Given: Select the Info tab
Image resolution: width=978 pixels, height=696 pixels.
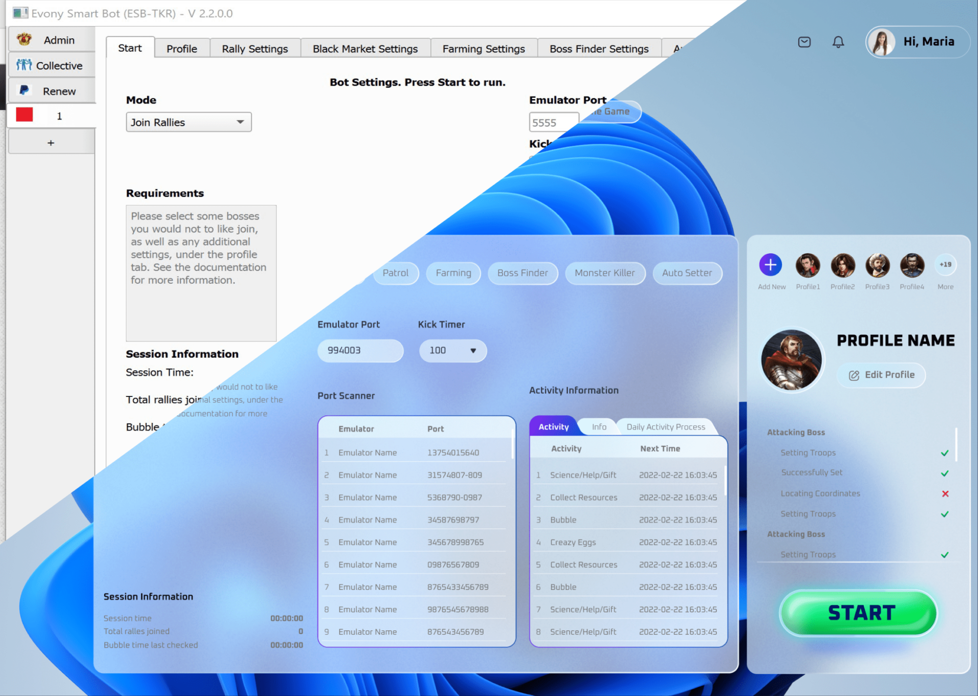Looking at the screenshot, I should click(x=599, y=426).
